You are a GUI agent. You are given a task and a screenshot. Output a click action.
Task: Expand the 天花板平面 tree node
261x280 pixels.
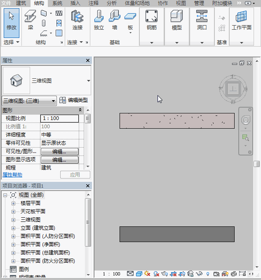pos(13,212)
